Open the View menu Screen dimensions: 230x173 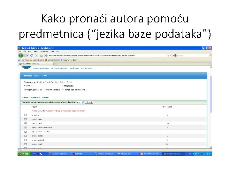coord(29,51)
